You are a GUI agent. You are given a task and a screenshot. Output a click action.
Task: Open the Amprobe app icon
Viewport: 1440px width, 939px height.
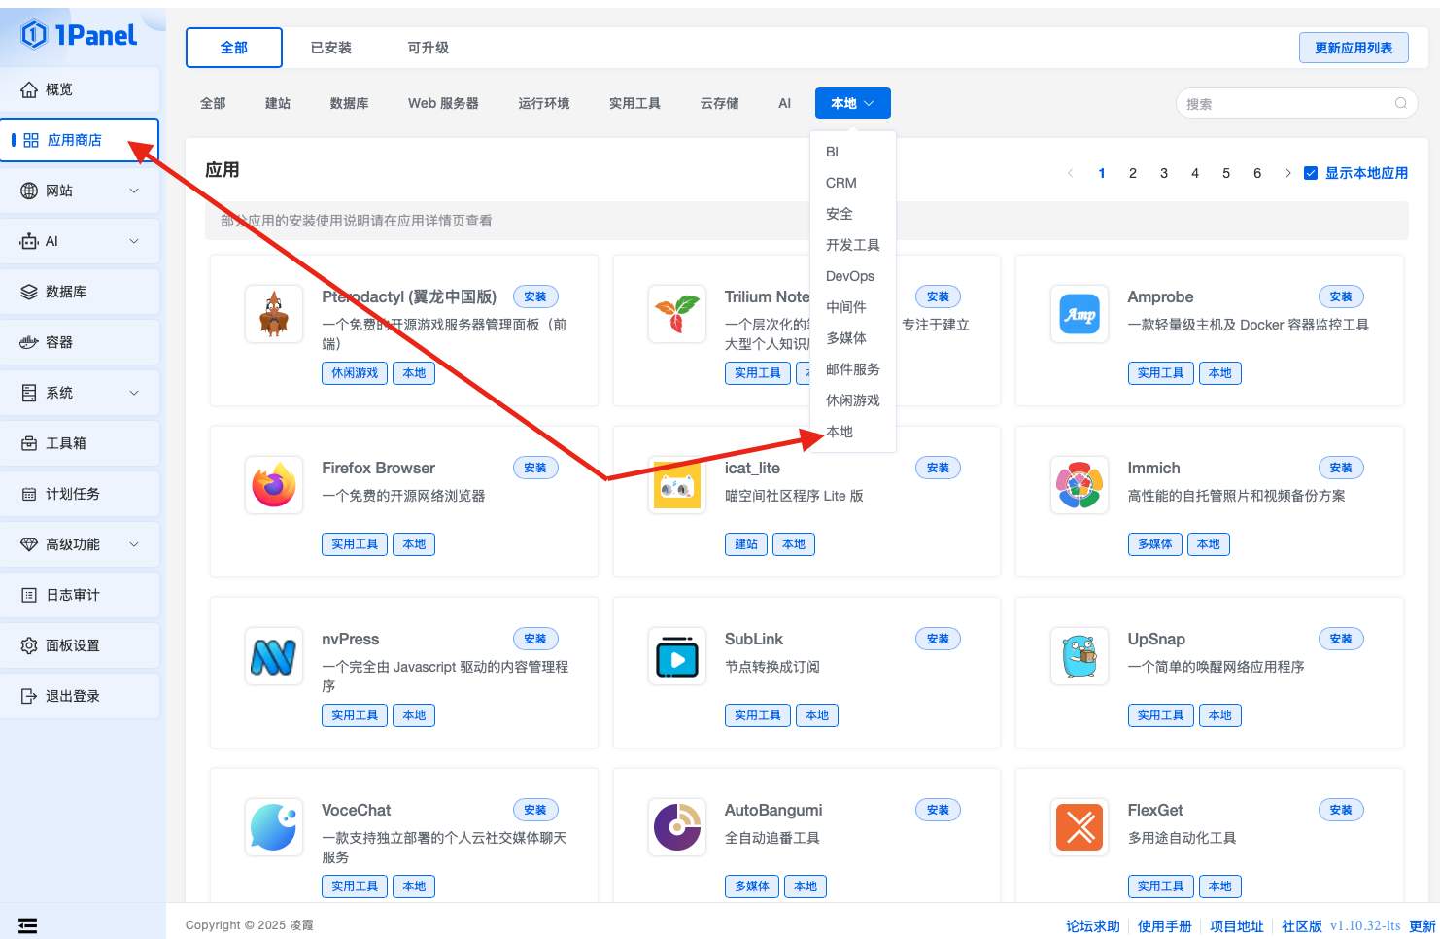[1079, 314]
